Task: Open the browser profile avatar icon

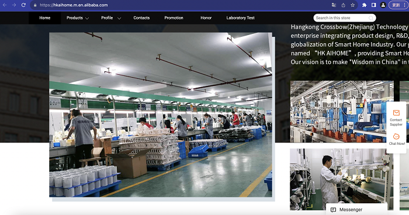Action: 383,5
